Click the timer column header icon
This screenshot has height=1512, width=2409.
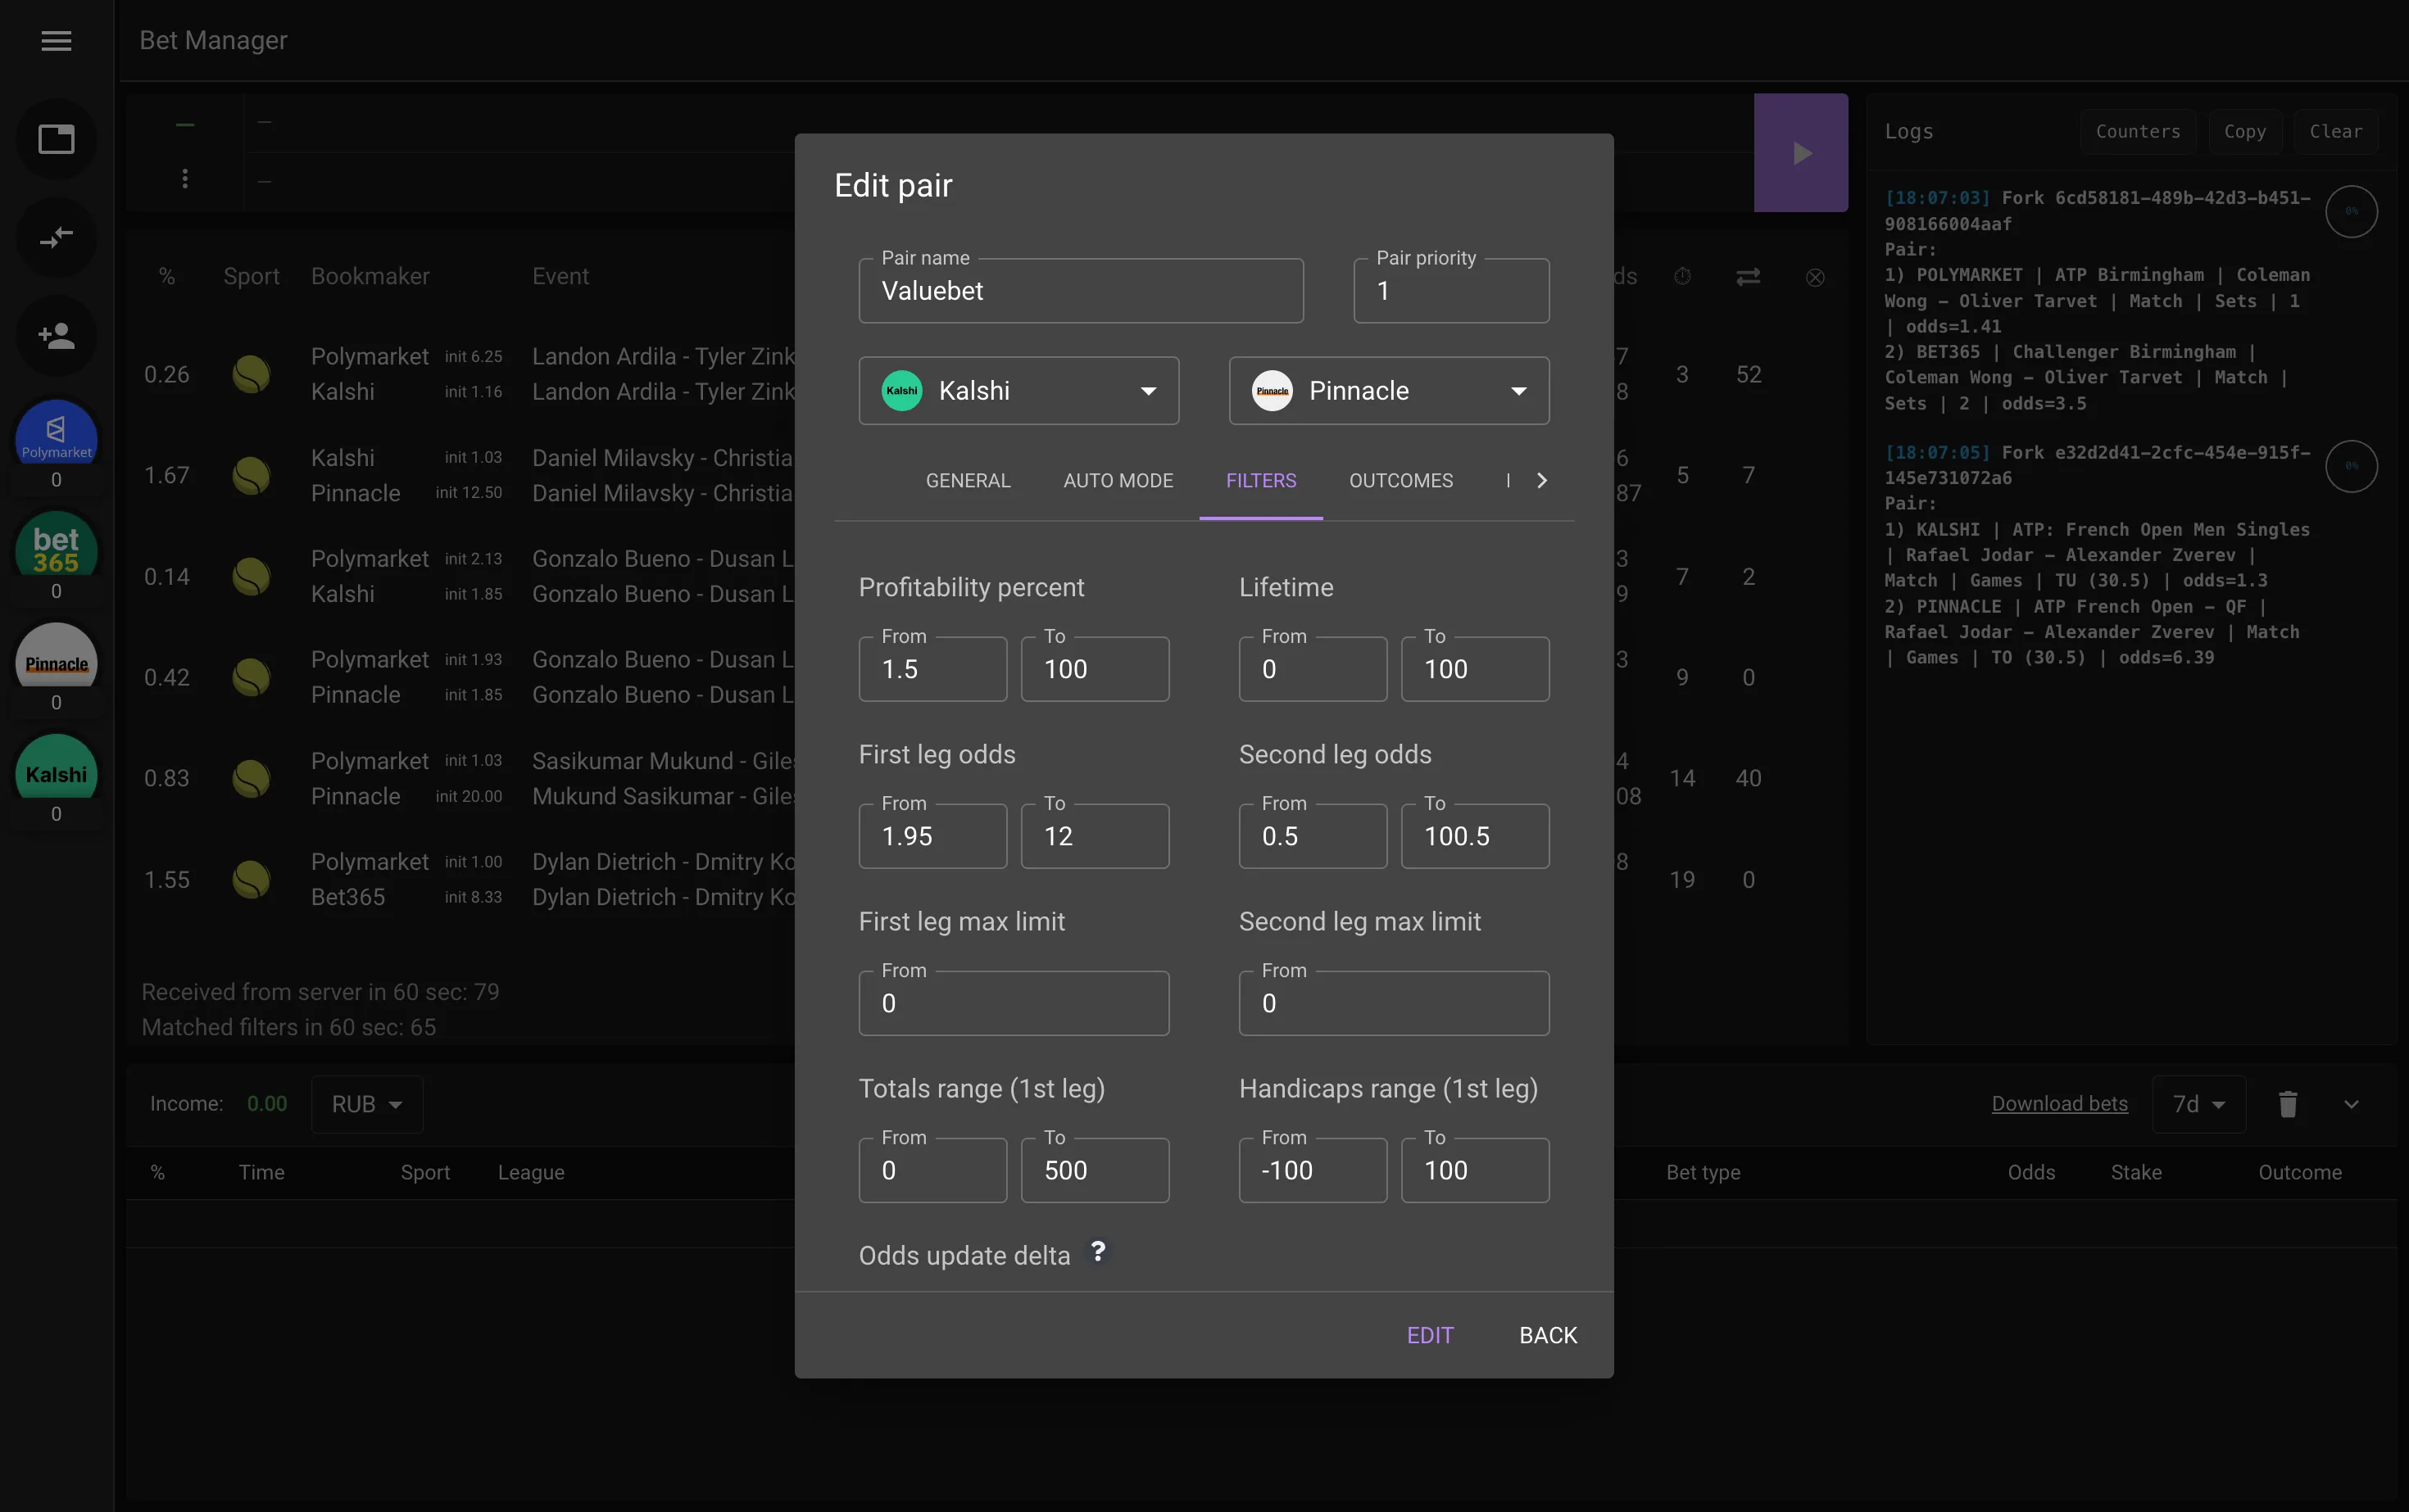pyautogui.click(x=1683, y=276)
